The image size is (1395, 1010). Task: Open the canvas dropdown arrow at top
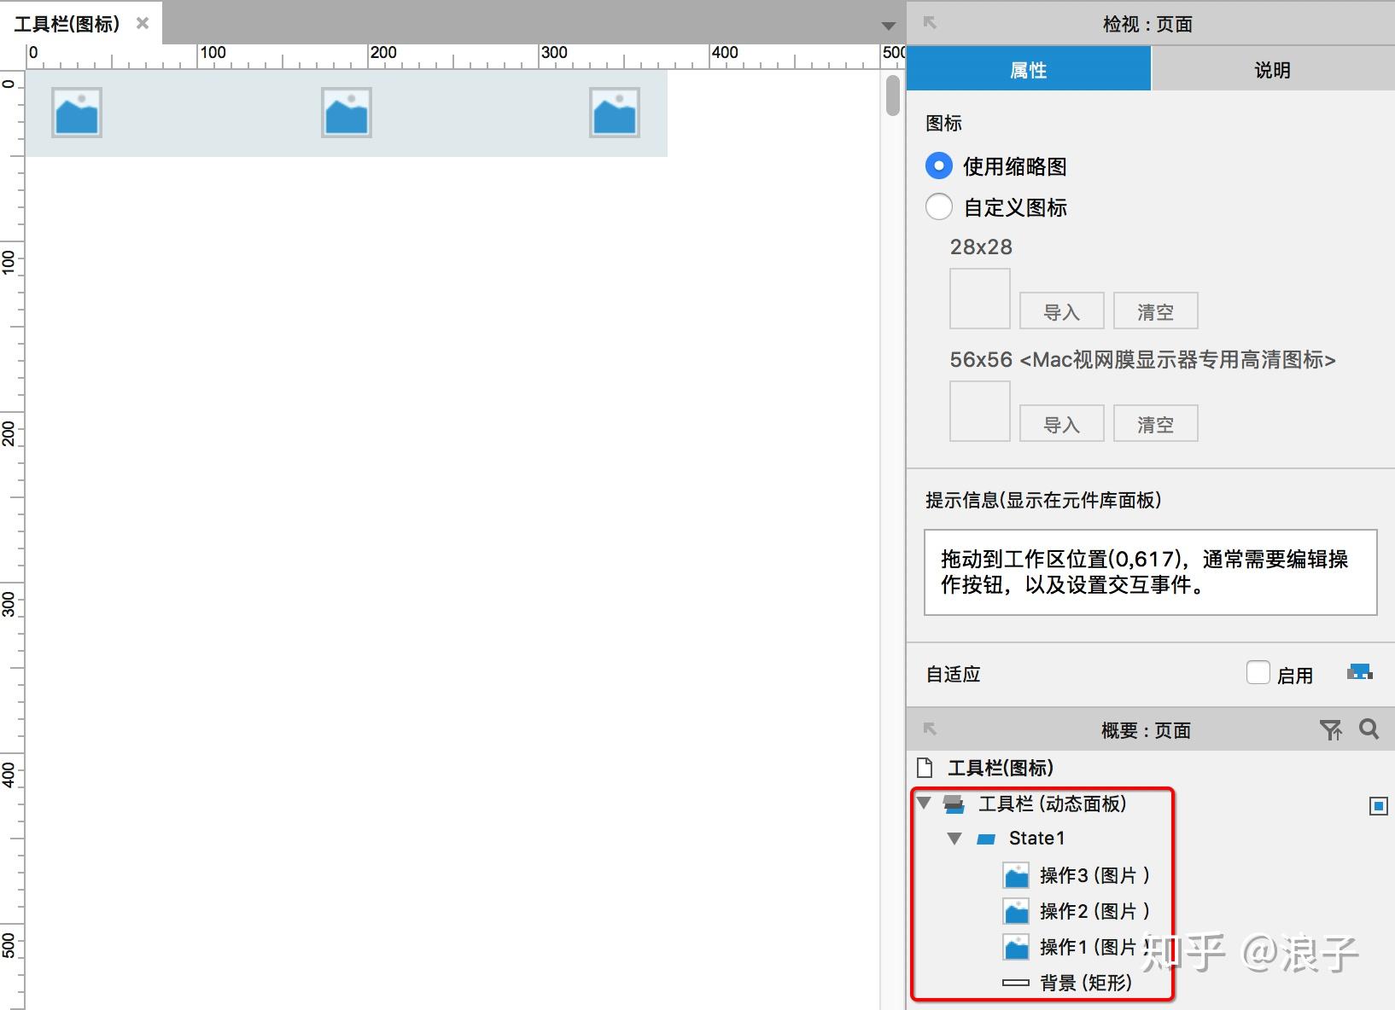click(889, 26)
